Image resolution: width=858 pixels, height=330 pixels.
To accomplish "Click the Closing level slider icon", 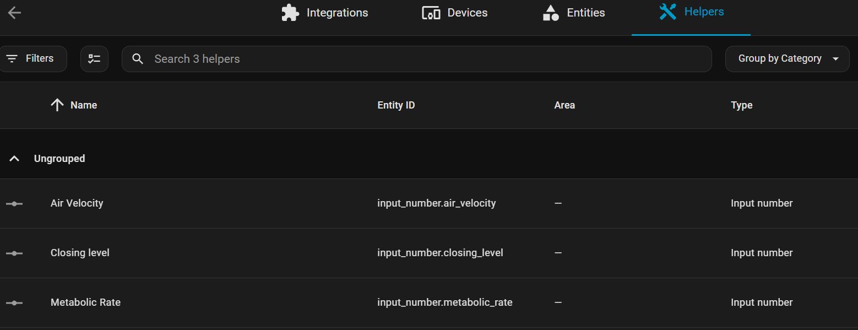I will [x=14, y=253].
